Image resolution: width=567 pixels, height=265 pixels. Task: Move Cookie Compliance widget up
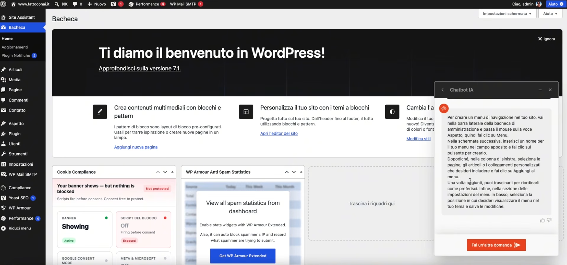(x=158, y=172)
